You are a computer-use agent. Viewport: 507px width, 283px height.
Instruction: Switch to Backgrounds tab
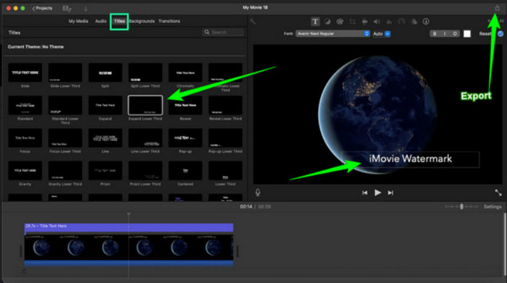click(142, 21)
